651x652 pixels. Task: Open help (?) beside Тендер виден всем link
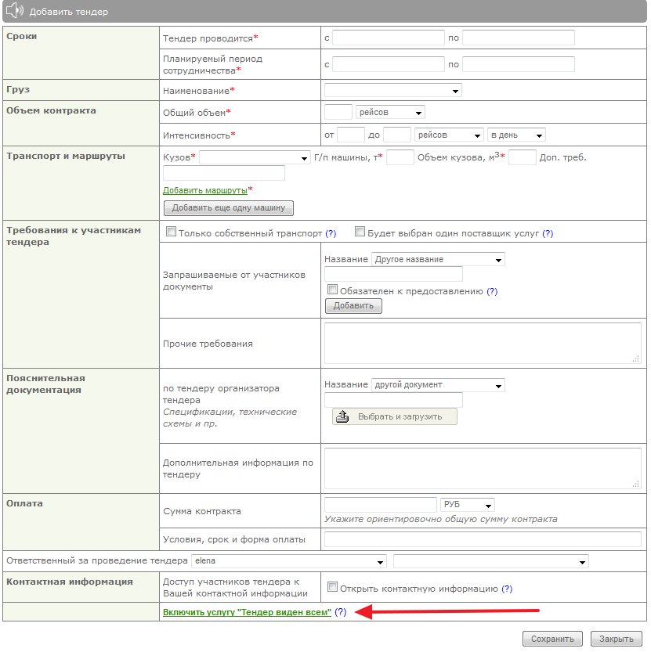point(340,612)
